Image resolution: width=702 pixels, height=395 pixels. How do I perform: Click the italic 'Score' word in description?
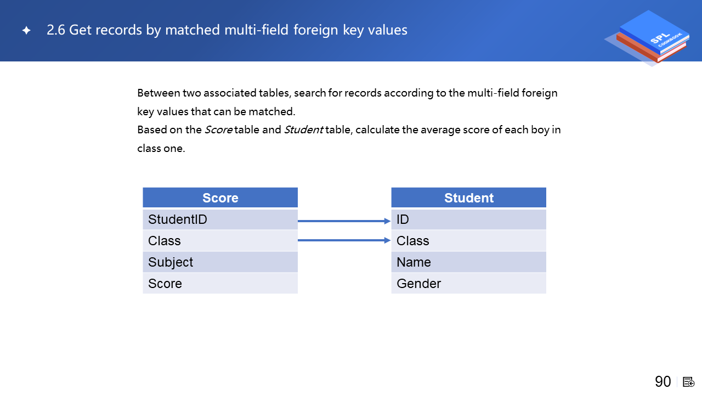218,130
